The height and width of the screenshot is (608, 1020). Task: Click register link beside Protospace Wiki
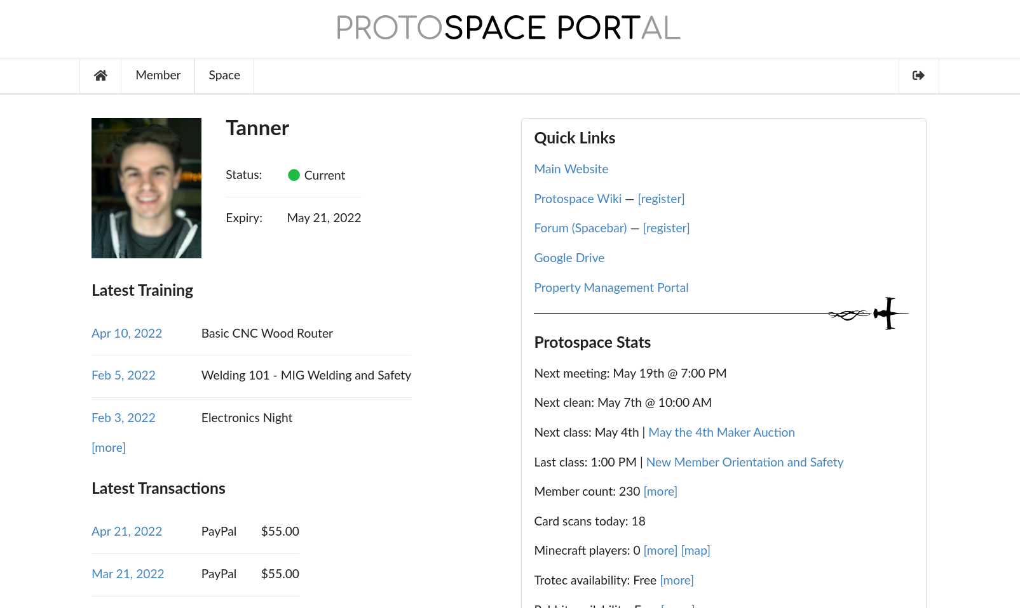[661, 199]
